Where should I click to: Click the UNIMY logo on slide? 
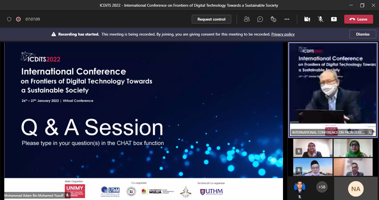[x=75, y=191]
